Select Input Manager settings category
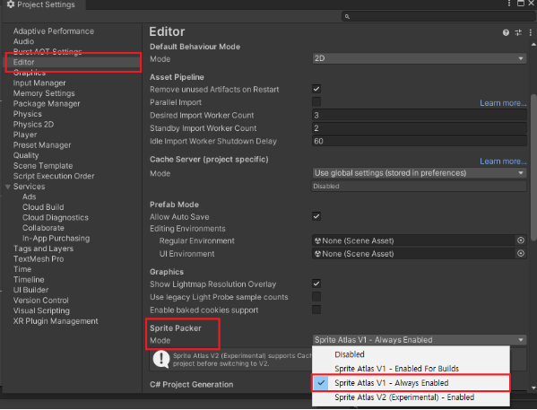 [x=39, y=83]
